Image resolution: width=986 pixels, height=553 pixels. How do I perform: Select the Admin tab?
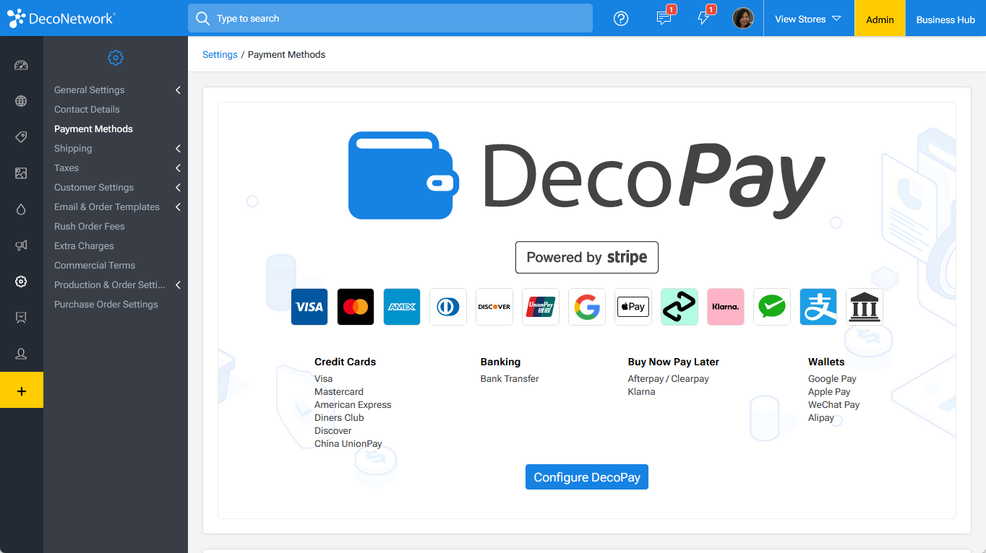coord(879,19)
